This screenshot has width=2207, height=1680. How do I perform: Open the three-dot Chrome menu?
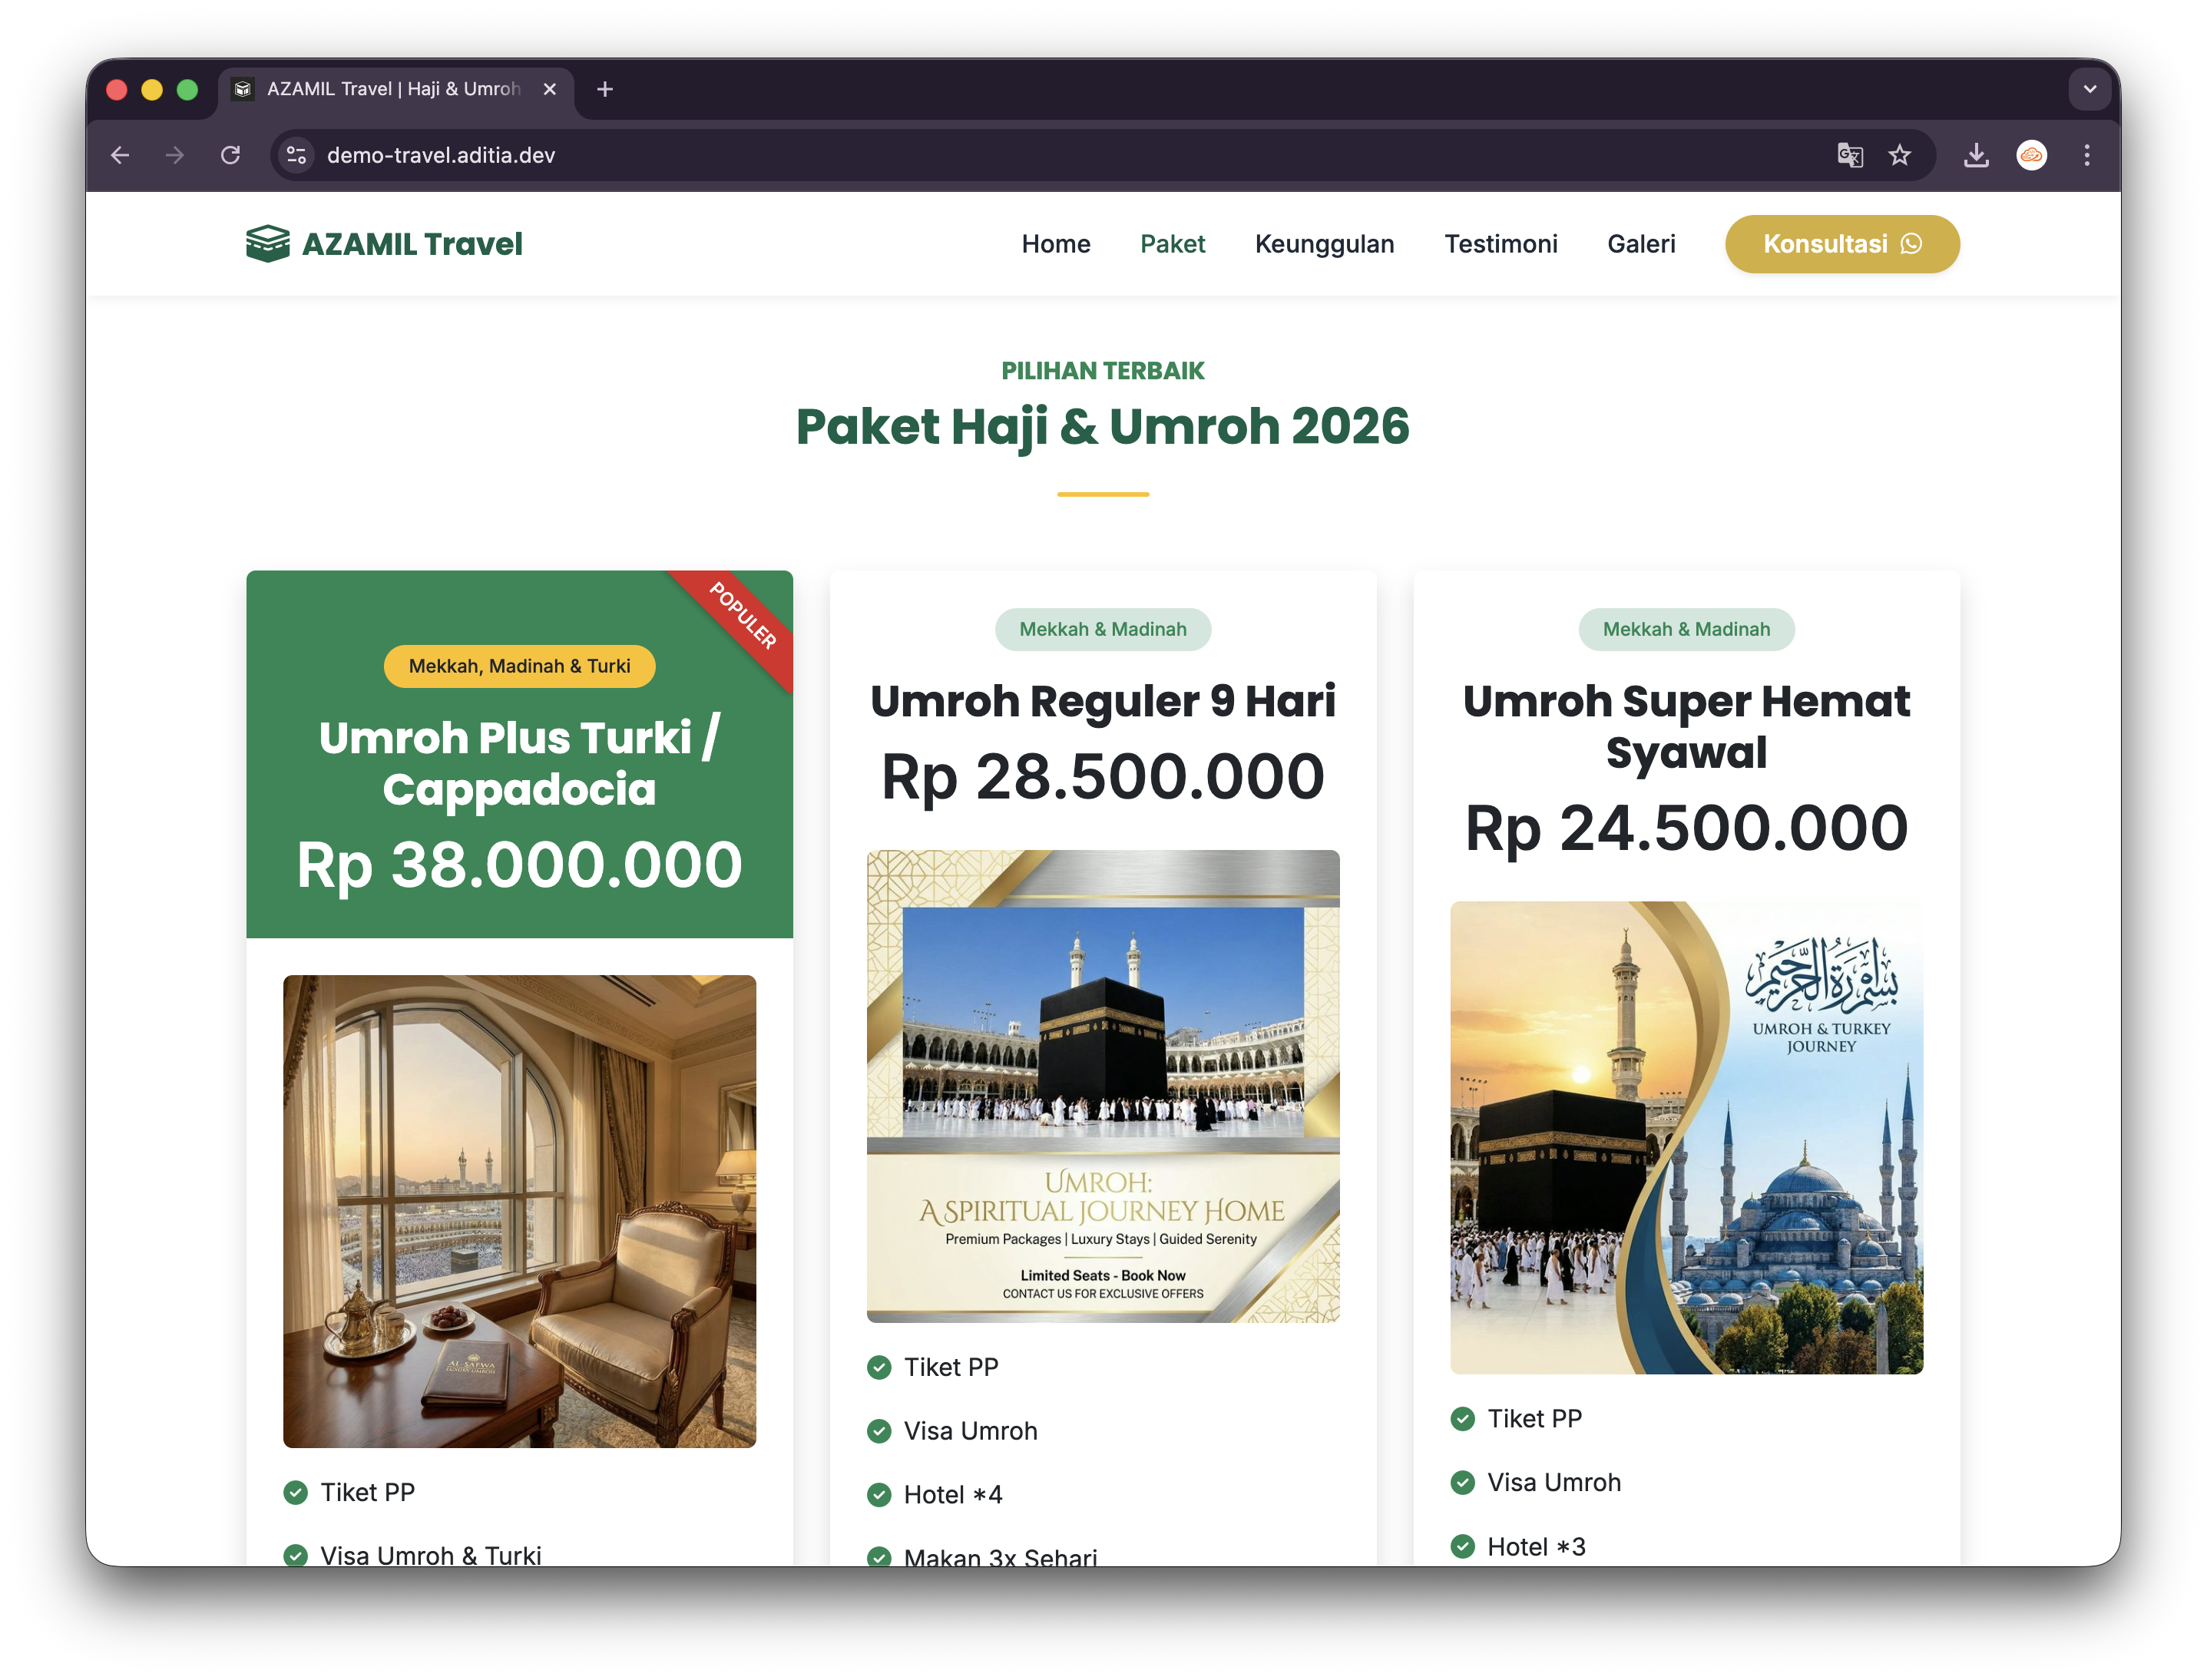(2086, 155)
